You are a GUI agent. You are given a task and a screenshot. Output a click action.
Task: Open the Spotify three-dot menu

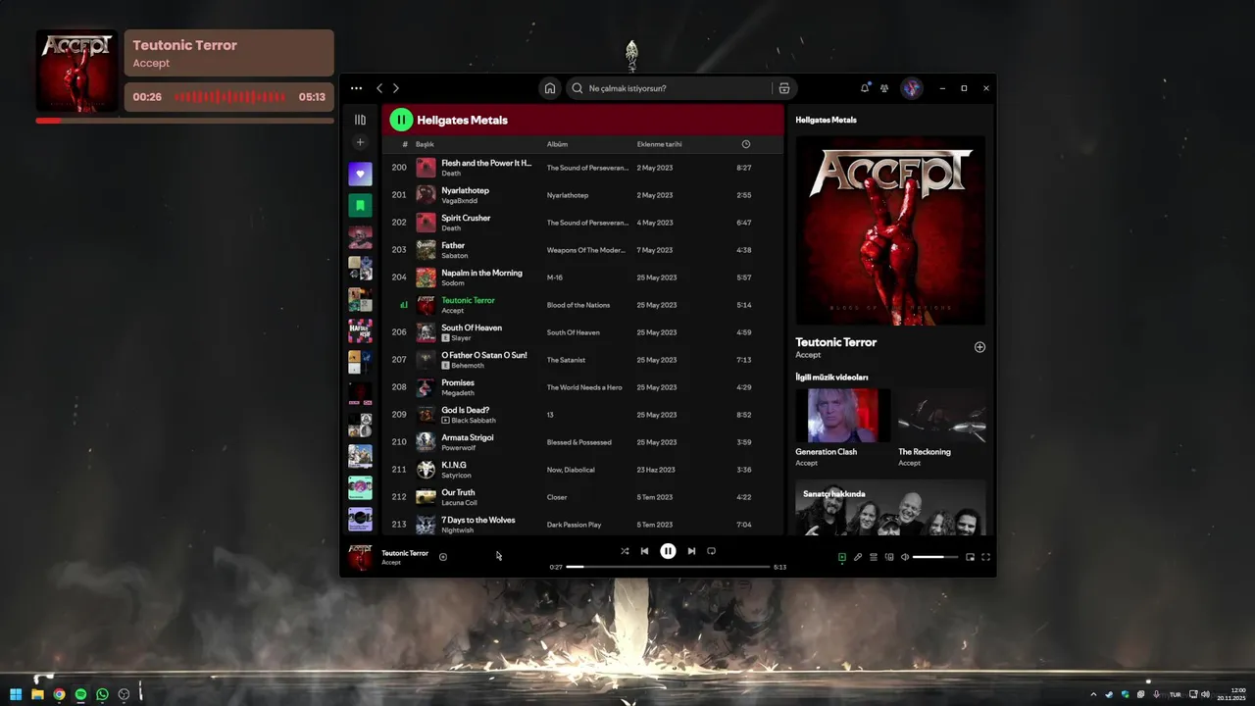(x=356, y=88)
